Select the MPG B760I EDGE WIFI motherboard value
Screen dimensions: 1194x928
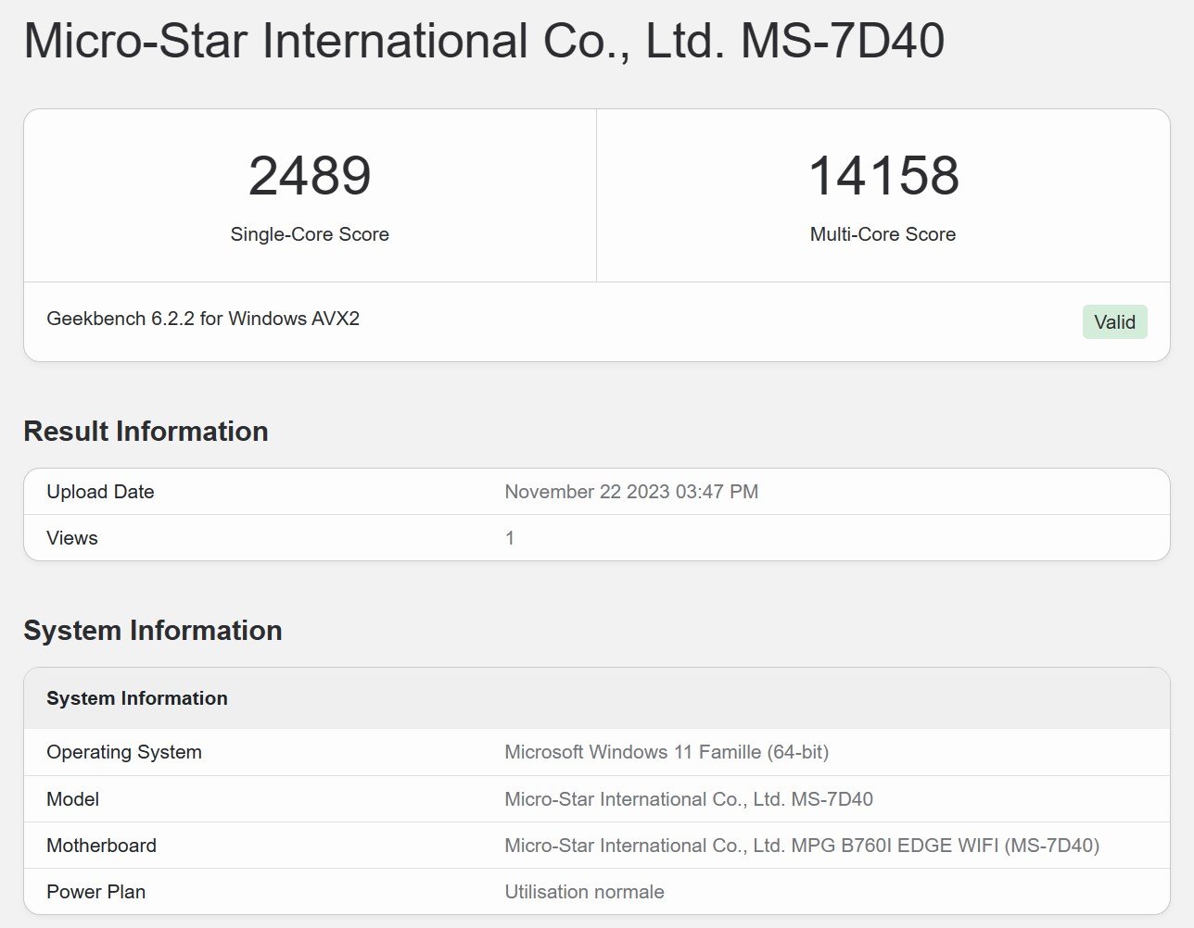(802, 846)
